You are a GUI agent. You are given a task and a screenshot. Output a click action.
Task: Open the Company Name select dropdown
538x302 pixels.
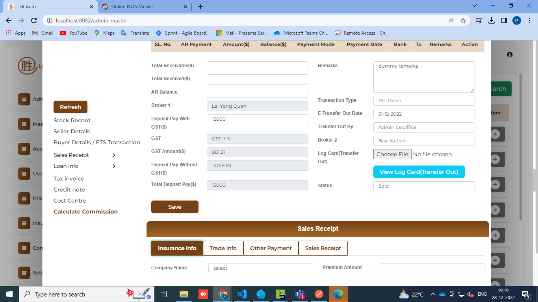[x=260, y=268]
